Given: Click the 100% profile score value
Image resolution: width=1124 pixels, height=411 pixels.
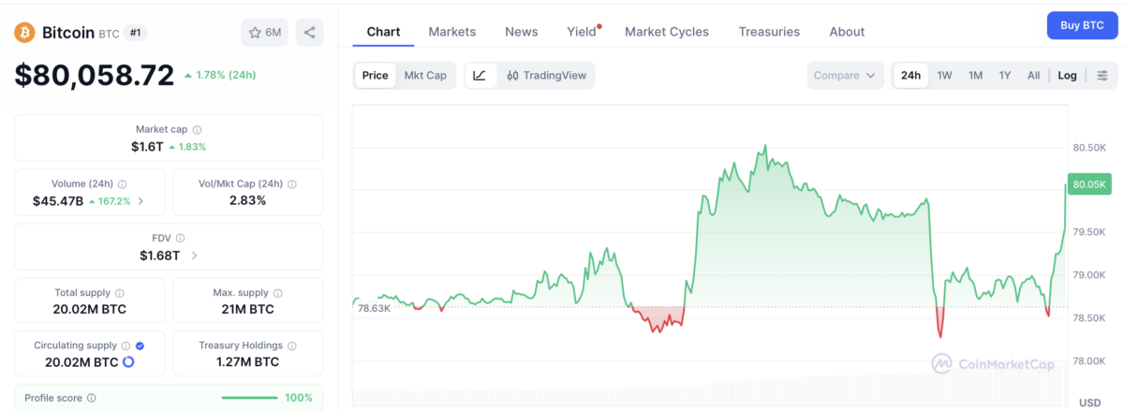Looking at the screenshot, I should tap(299, 398).
